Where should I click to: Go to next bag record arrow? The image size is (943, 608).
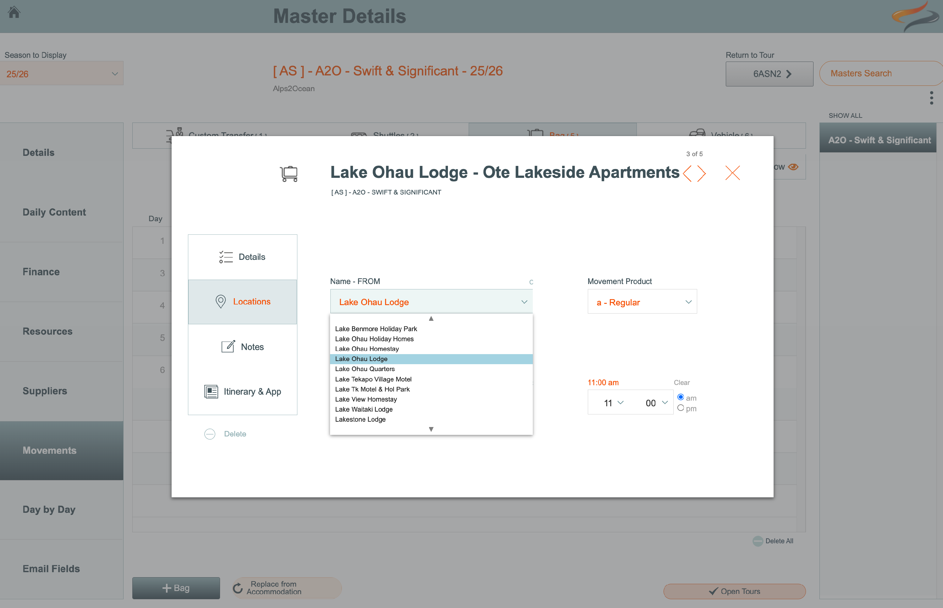701,173
